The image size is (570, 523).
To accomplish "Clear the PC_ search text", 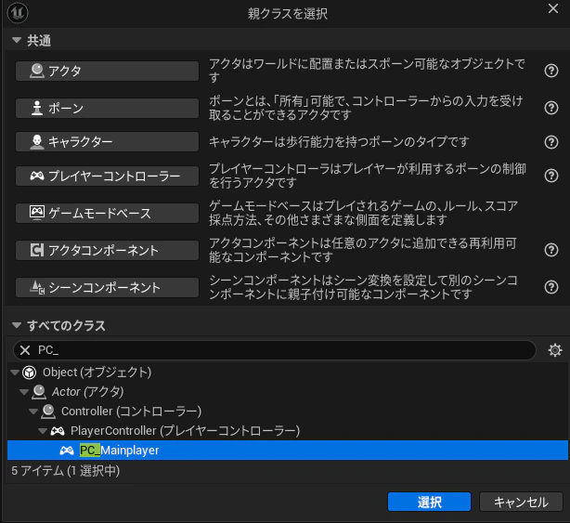I will coord(25,350).
